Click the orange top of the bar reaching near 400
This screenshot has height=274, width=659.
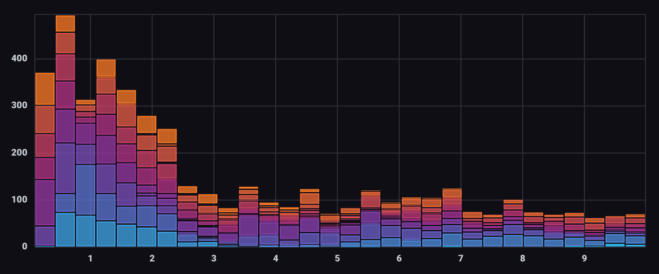[x=106, y=68]
